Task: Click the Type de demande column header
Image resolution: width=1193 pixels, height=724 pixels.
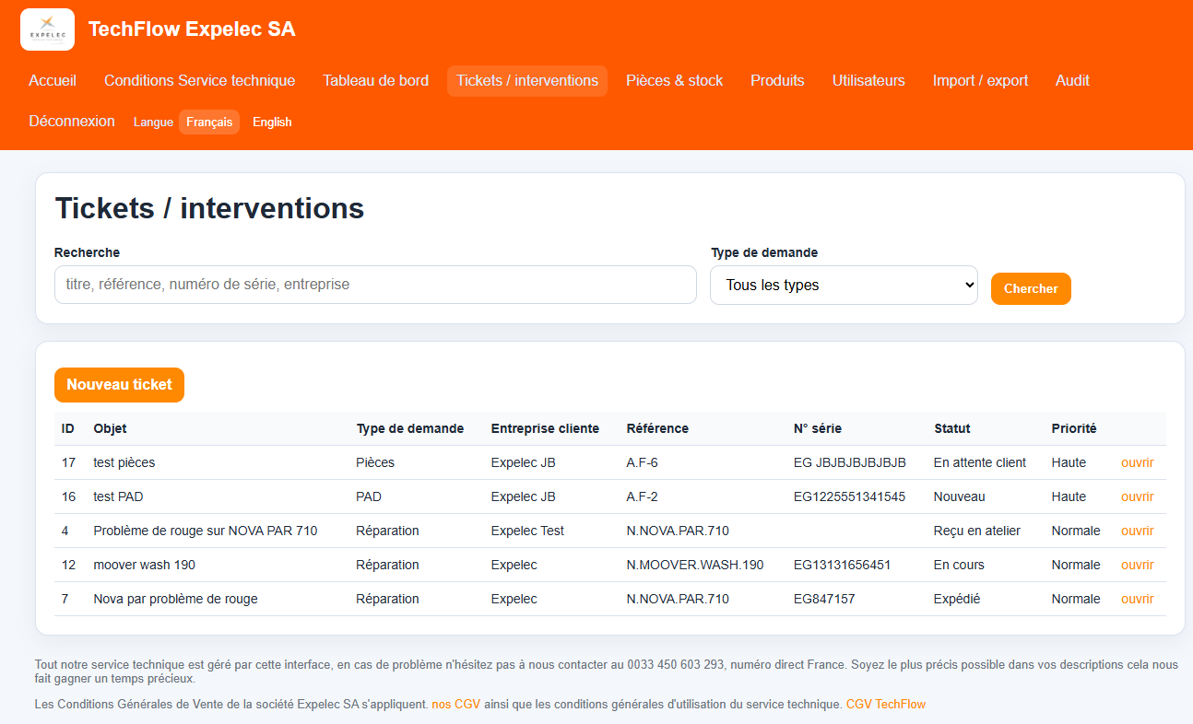Action: (x=410, y=428)
